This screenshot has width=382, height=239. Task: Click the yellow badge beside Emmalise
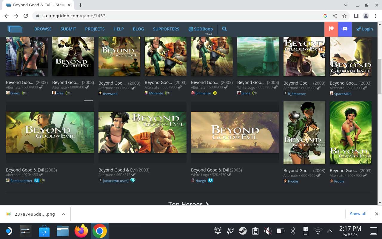[215, 93]
